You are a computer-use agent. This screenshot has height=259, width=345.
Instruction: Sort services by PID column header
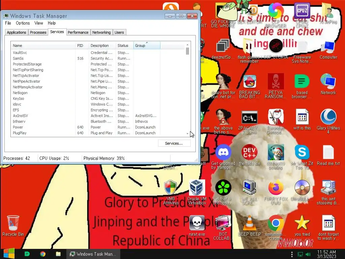(82, 46)
